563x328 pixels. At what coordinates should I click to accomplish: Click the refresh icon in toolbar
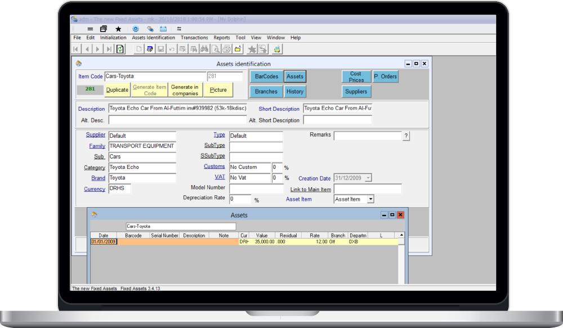[x=120, y=49]
